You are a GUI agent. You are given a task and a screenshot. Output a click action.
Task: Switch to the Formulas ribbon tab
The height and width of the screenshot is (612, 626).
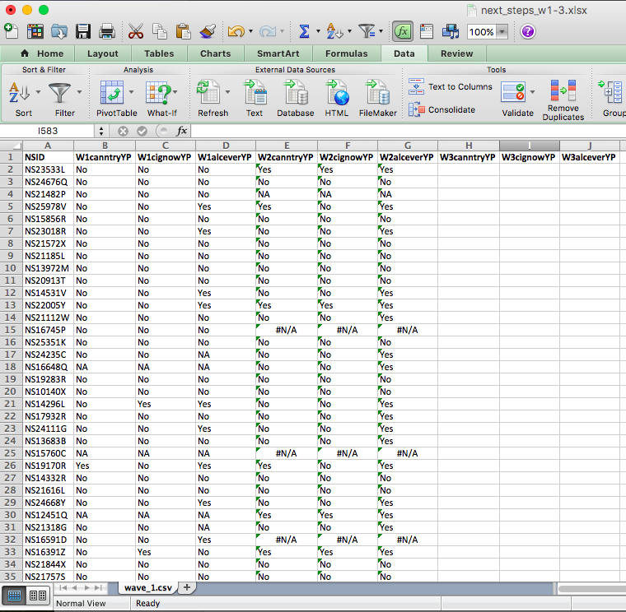coord(346,53)
